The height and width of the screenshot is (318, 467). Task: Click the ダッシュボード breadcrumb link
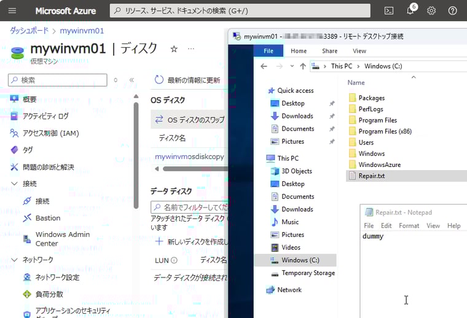(x=29, y=31)
